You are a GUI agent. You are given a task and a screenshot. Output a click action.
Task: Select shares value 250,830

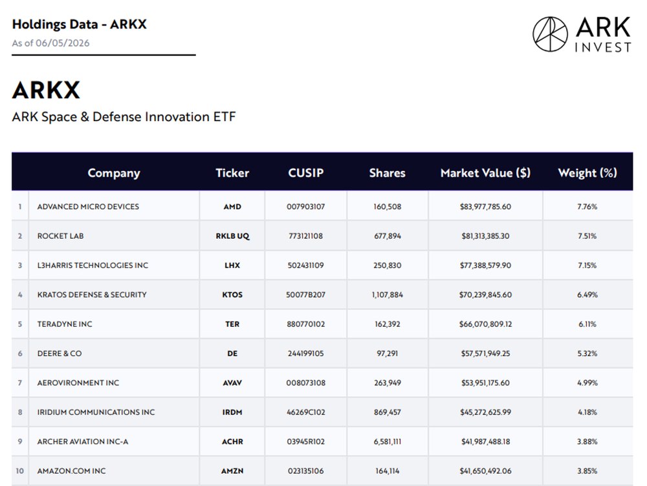click(387, 265)
